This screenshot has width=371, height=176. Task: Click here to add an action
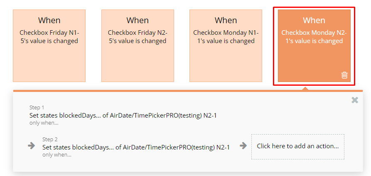[297, 147]
